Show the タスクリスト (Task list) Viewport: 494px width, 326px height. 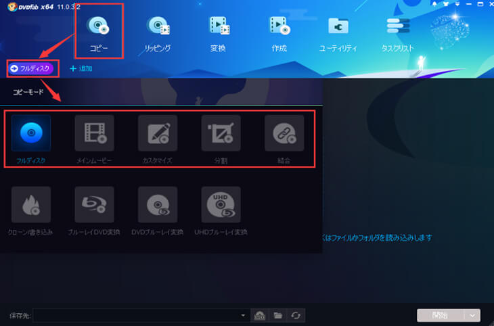tap(398, 32)
